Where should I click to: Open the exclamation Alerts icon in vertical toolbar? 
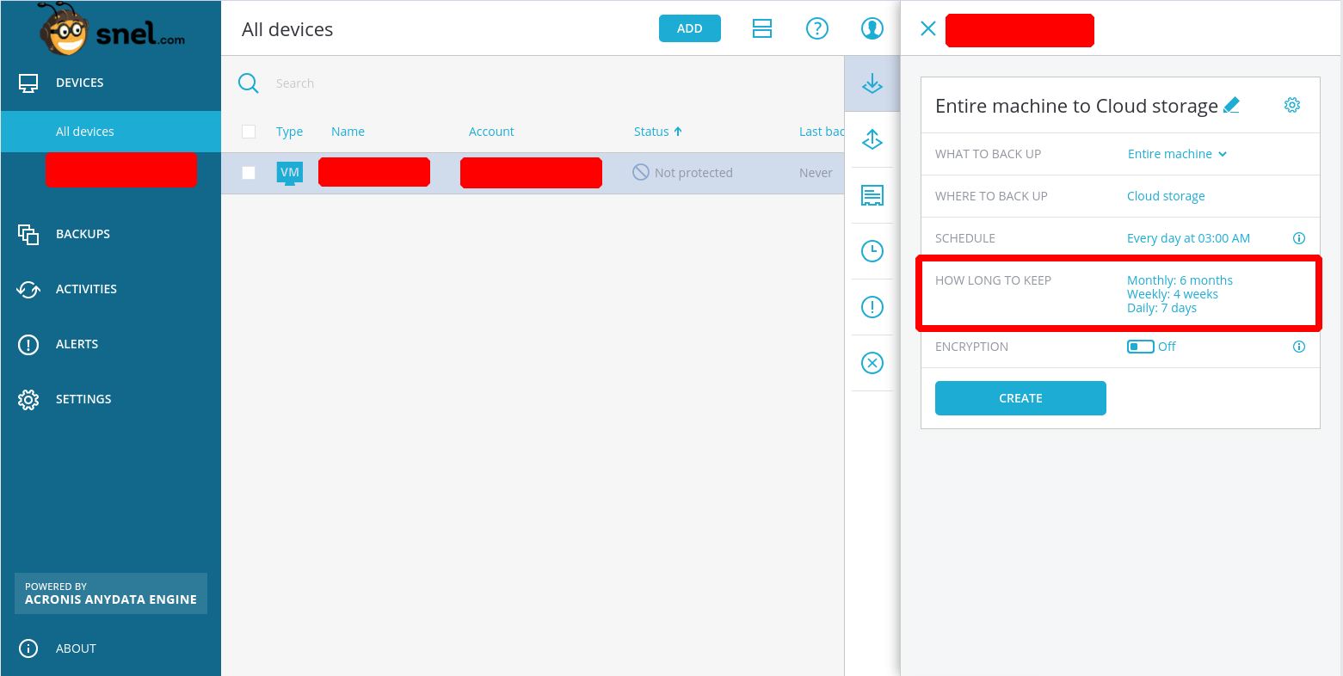point(872,306)
